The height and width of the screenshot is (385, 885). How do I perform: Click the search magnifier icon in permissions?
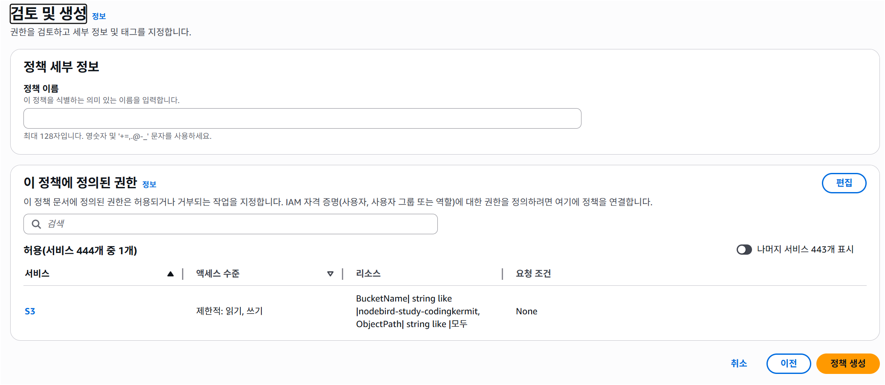pos(36,224)
